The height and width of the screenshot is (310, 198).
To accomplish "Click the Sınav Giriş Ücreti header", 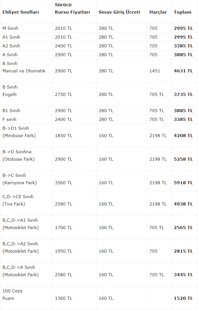I will (x=119, y=12).
